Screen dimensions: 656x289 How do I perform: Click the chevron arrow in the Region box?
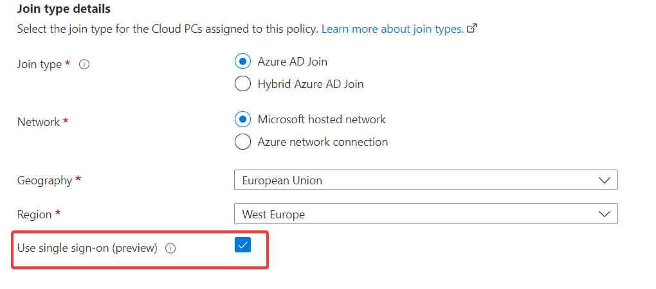tap(604, 214)
